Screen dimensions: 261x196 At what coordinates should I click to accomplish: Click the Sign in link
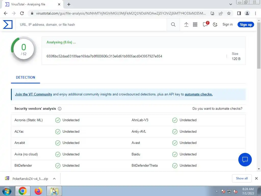pyautogui.click(x=227, y=24)
